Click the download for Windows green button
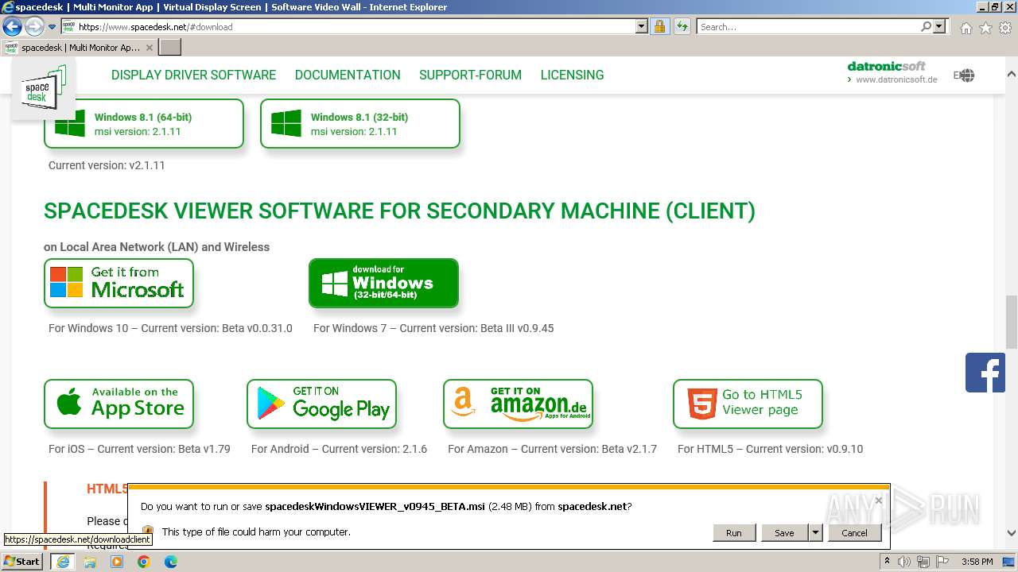Viewport: 1018px width, 572px height. coord(383,283)
